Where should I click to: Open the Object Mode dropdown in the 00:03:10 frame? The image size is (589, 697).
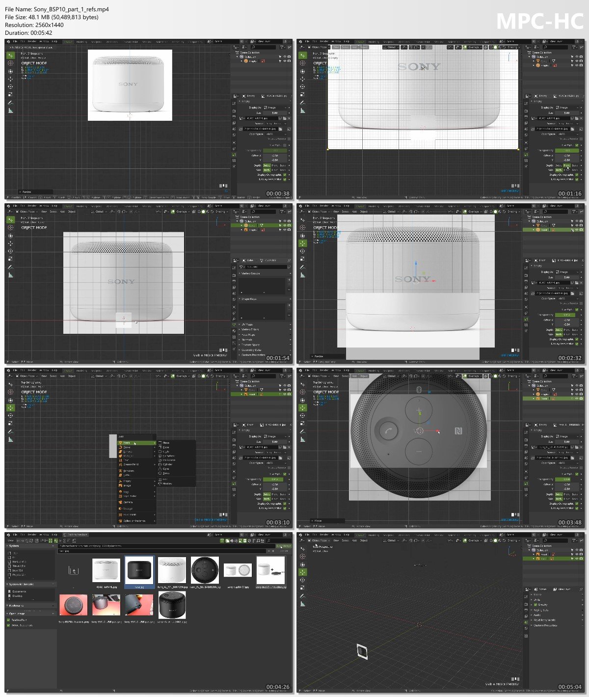point(27,376)
